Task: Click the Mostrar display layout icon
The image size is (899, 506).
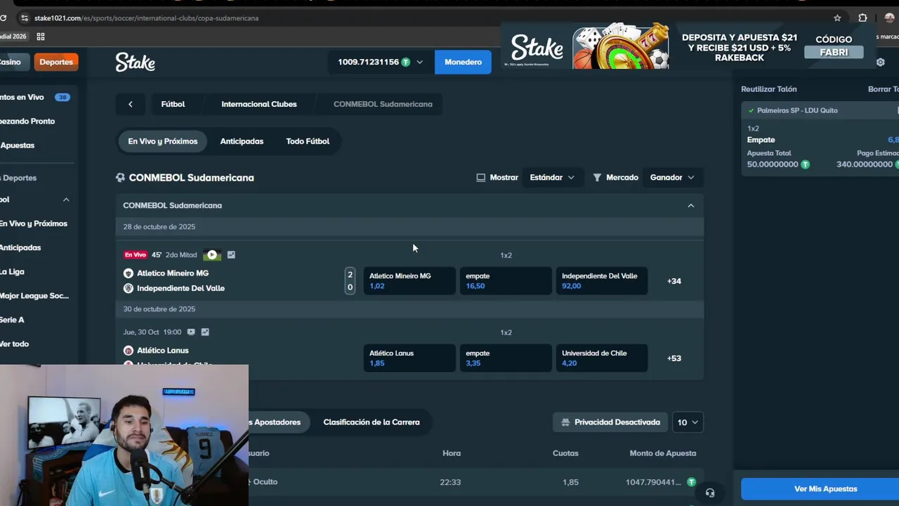Action: tap(480, 178)
